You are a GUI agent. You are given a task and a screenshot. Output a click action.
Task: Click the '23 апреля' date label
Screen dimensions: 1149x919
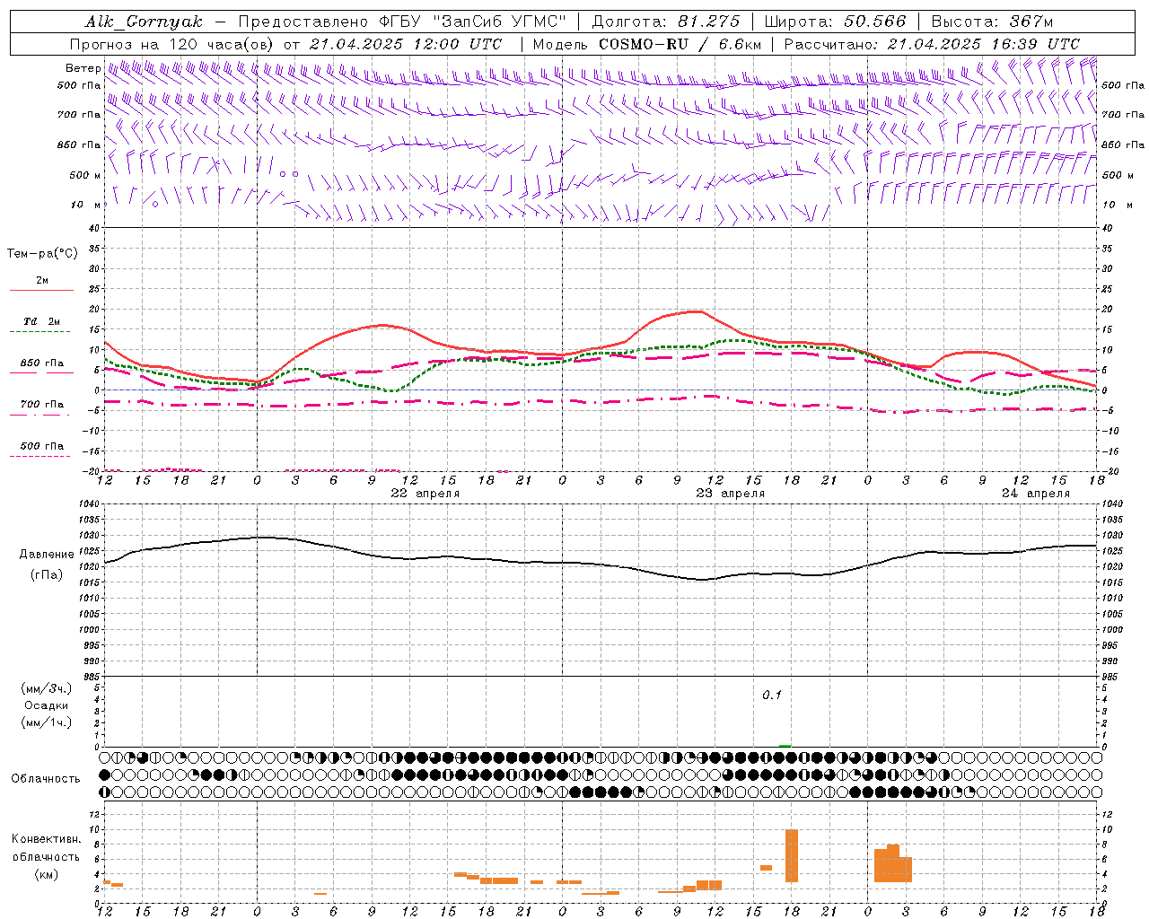pyautogui.click(x=731, y=493)
